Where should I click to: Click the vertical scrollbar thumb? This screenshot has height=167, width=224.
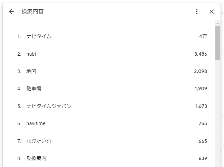point(217,43)
